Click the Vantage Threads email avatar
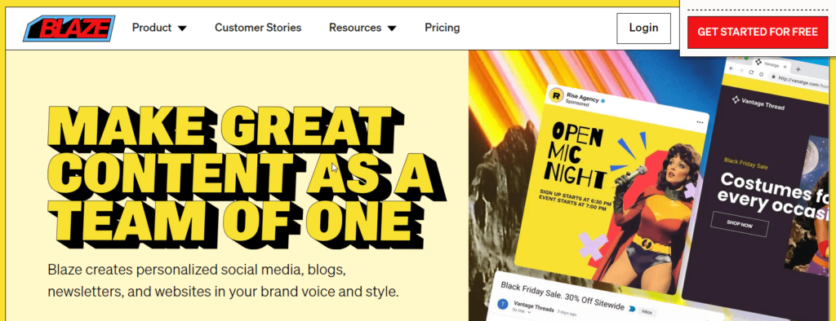This screenshot has width=836, height=321. point(502,304)
